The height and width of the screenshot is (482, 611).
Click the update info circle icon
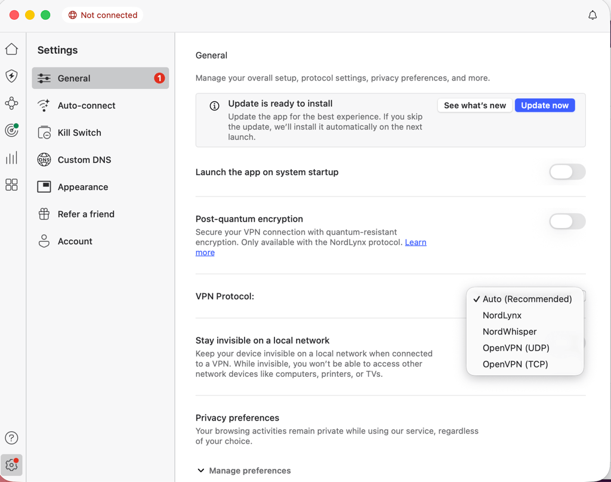pos(214,106)
